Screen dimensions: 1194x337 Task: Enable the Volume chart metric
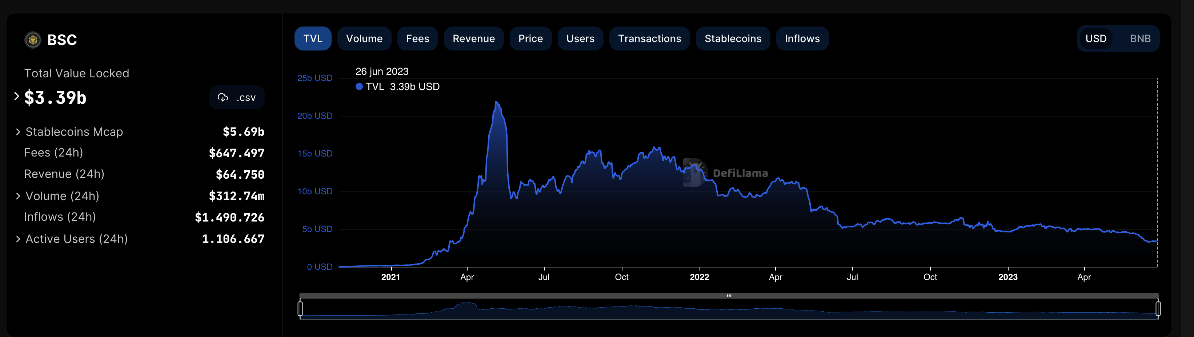[364, 38]
